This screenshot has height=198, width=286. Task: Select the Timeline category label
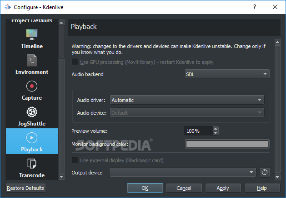click(x=32, y=46)
